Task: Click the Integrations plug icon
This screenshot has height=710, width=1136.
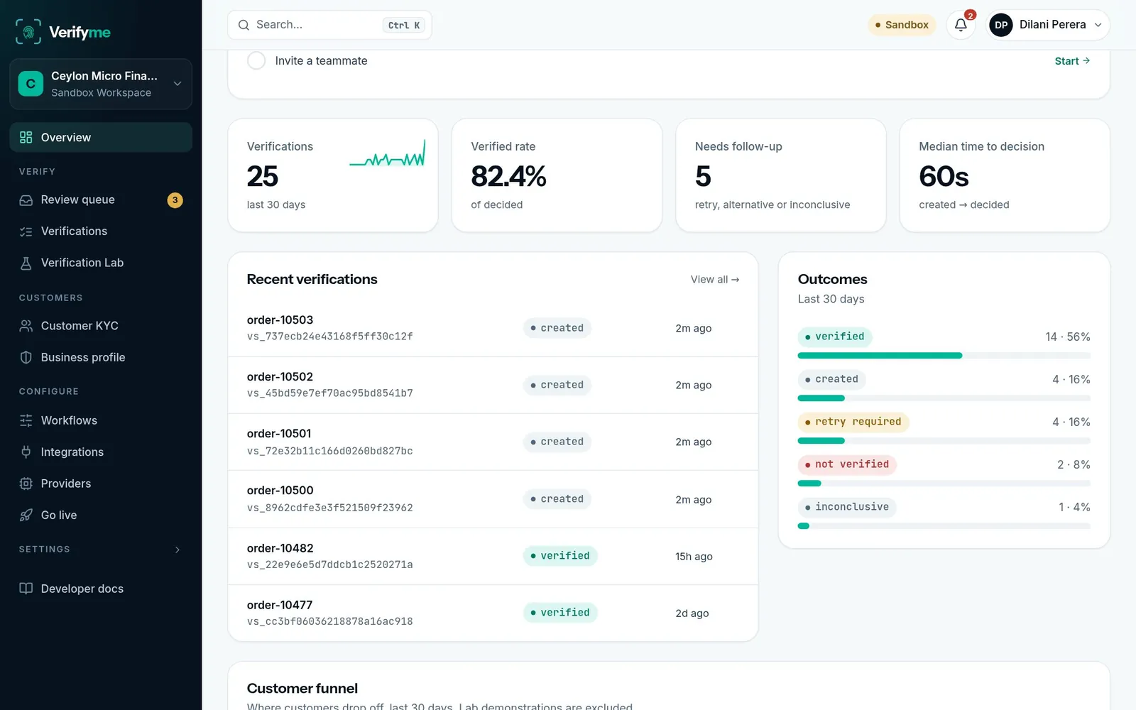Action: tap(26, 452)
